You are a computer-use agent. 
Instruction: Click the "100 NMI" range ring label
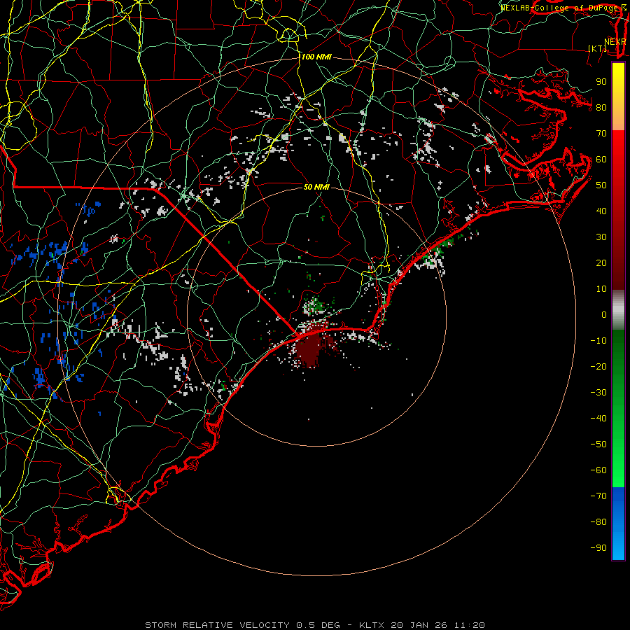pyautogui.click(x=316, y=57)
